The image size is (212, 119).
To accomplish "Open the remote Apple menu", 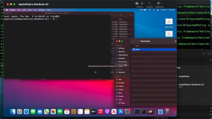I will click(7, 10).
